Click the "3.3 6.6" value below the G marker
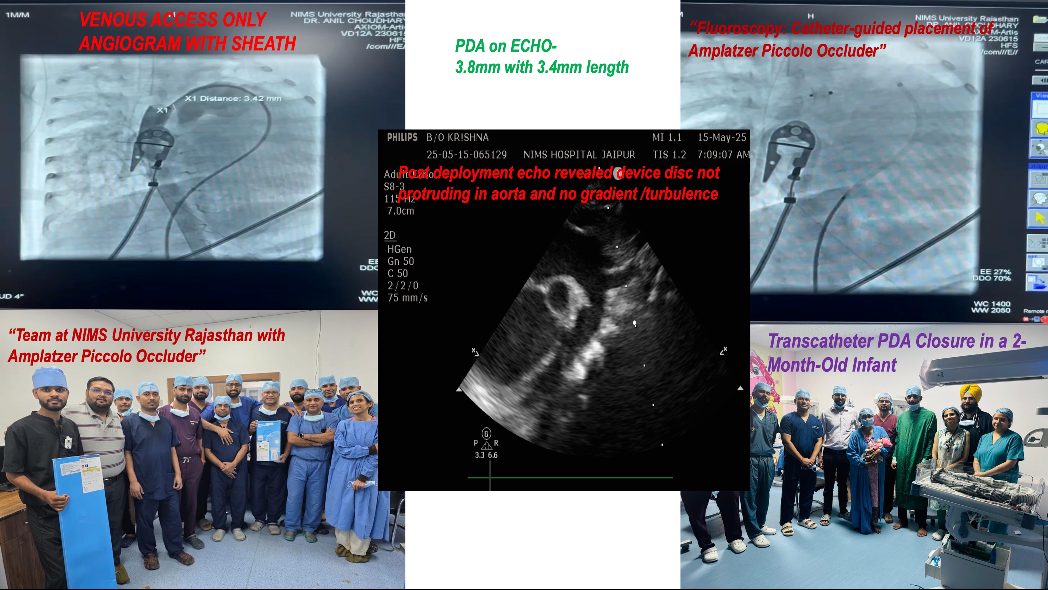1048x590 pixels. tap(486, 455)
